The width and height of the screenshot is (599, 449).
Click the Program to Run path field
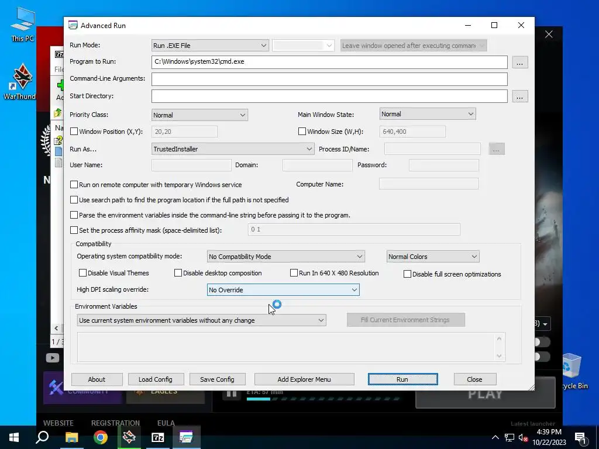pos(329,62)
